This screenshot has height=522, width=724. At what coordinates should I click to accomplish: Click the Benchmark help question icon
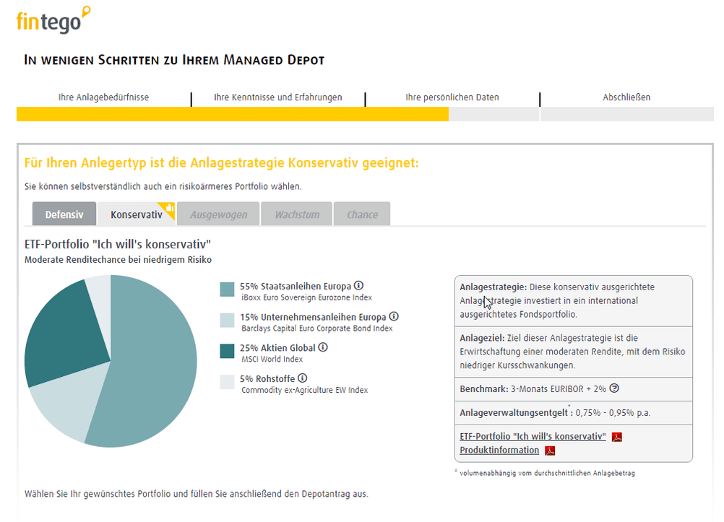pyautogui.click(x=614, y=388)
